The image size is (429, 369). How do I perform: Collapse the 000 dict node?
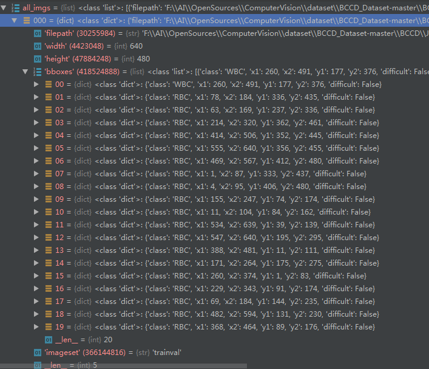(x=14, y=21)
